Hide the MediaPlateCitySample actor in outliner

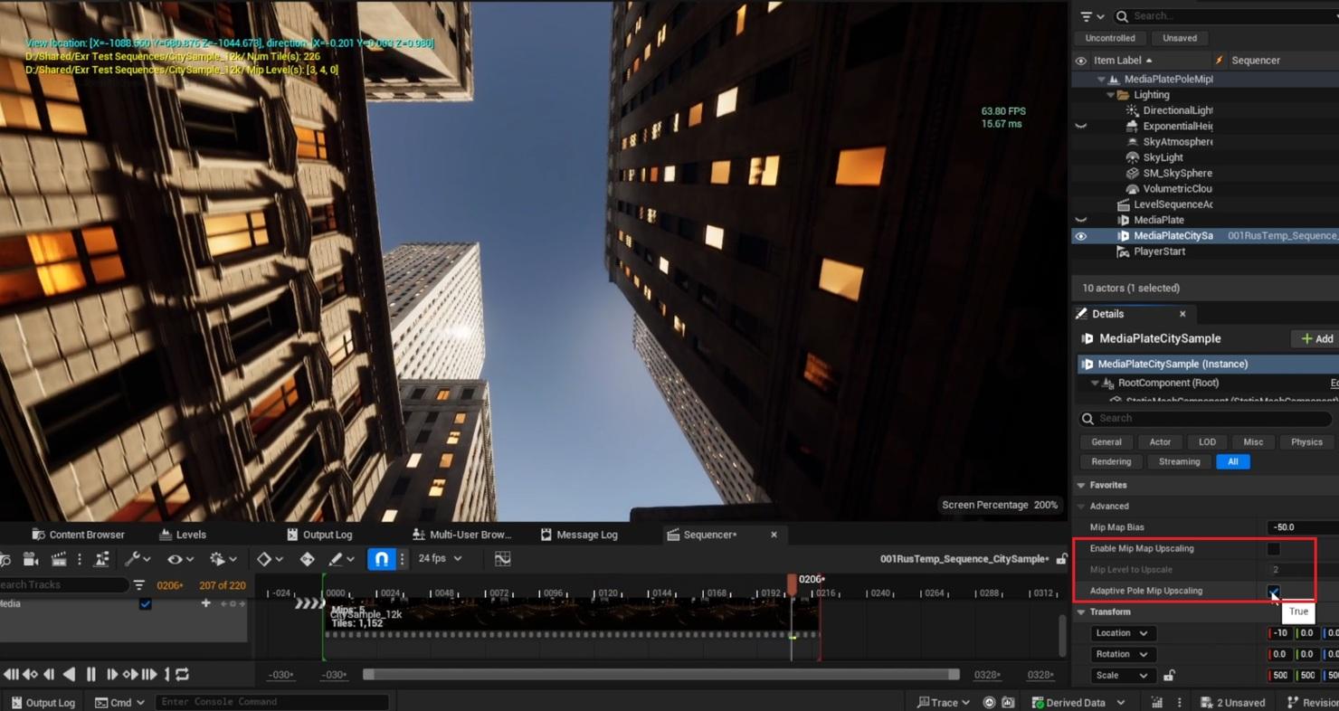click(1081, 235)
